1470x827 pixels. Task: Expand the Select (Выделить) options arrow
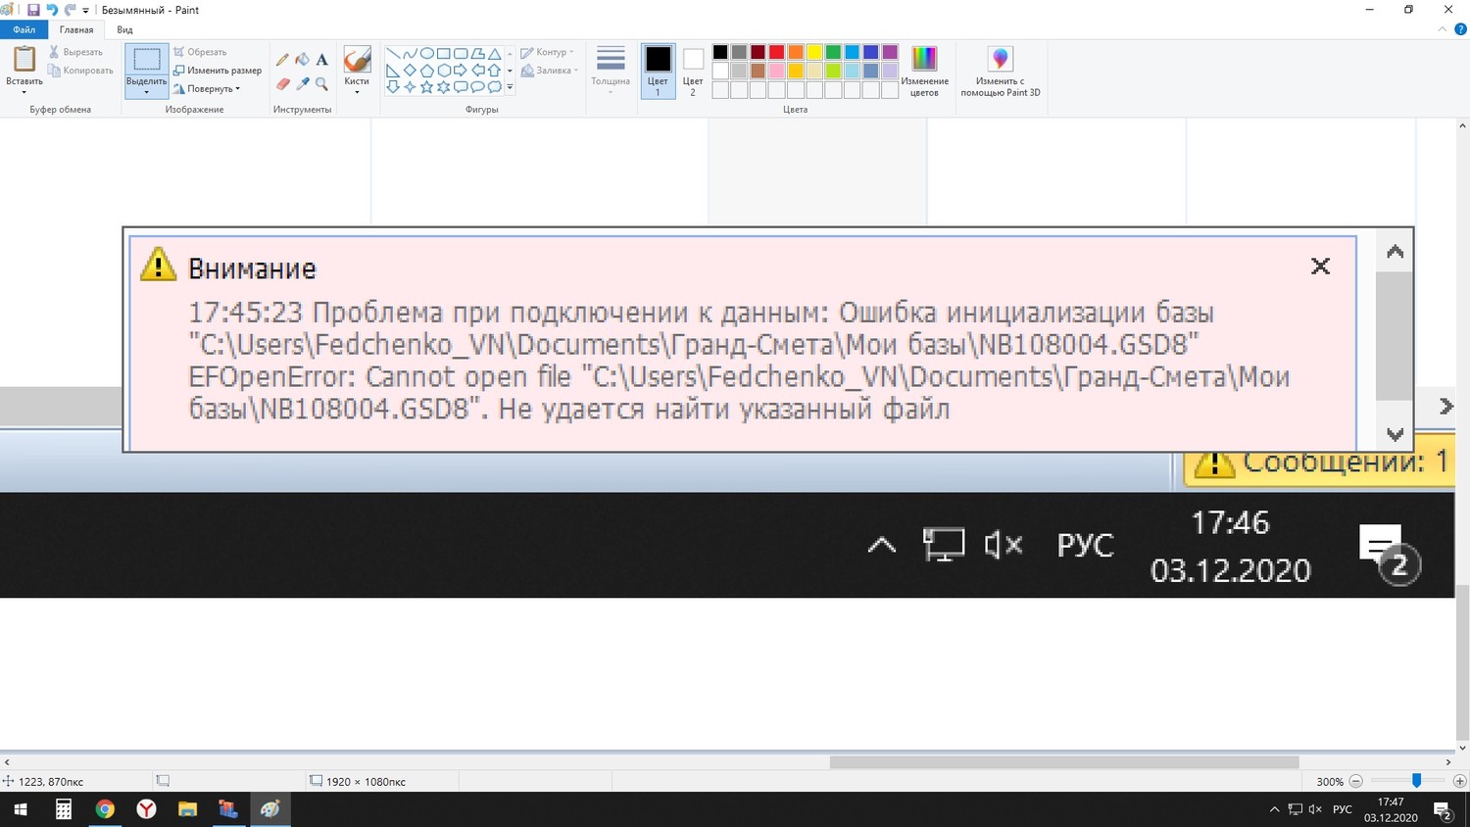147,92
